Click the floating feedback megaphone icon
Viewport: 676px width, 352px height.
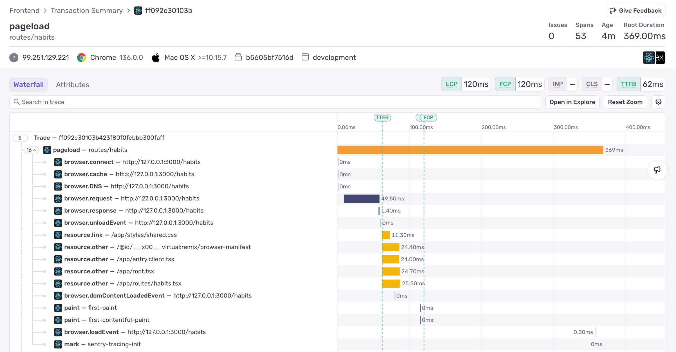657,170
